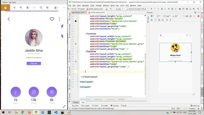
Task: Click the Search Everywhere magnifier icon
Action: [x=198, y=9]
